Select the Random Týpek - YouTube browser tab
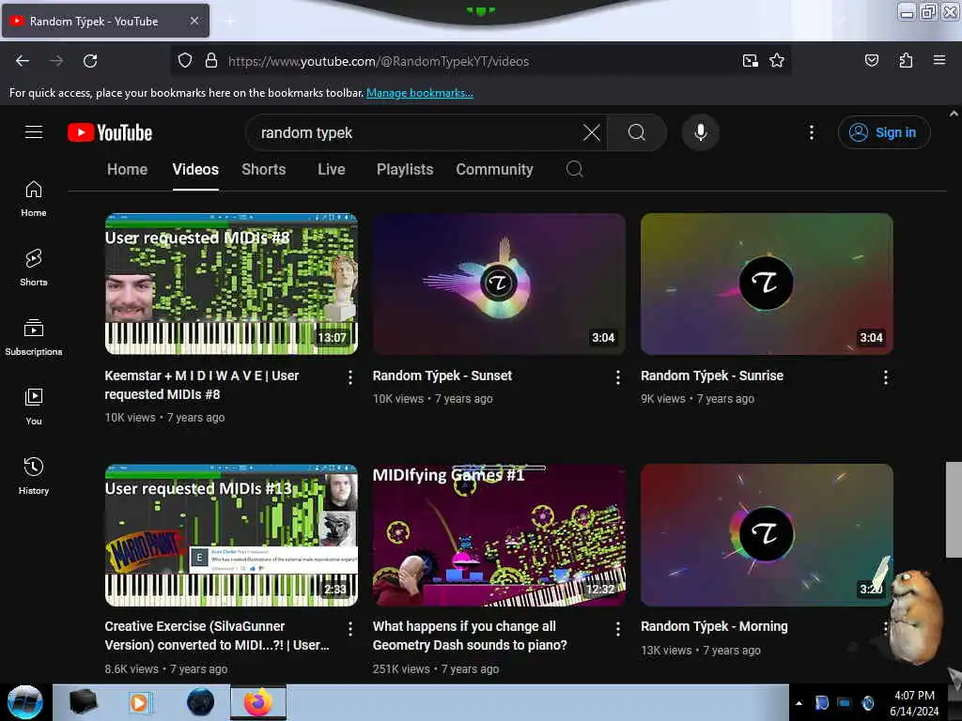The width and height of the screenshot is (962, 721). (x=105, y=22)
